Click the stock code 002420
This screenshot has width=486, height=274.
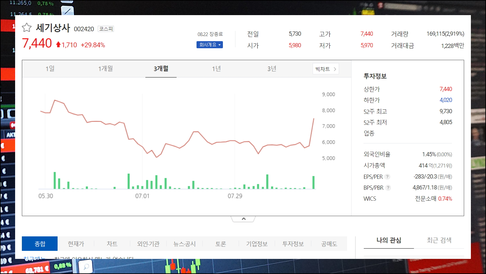point(84,29)
